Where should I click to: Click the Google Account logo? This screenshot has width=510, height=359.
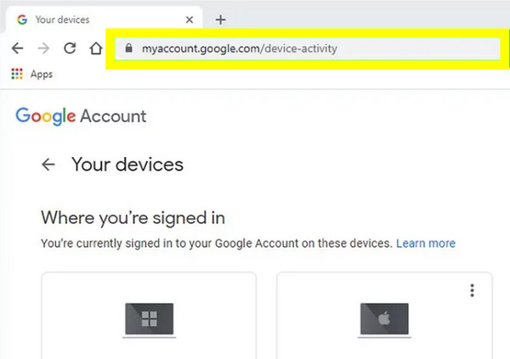[x=81, y=116]
